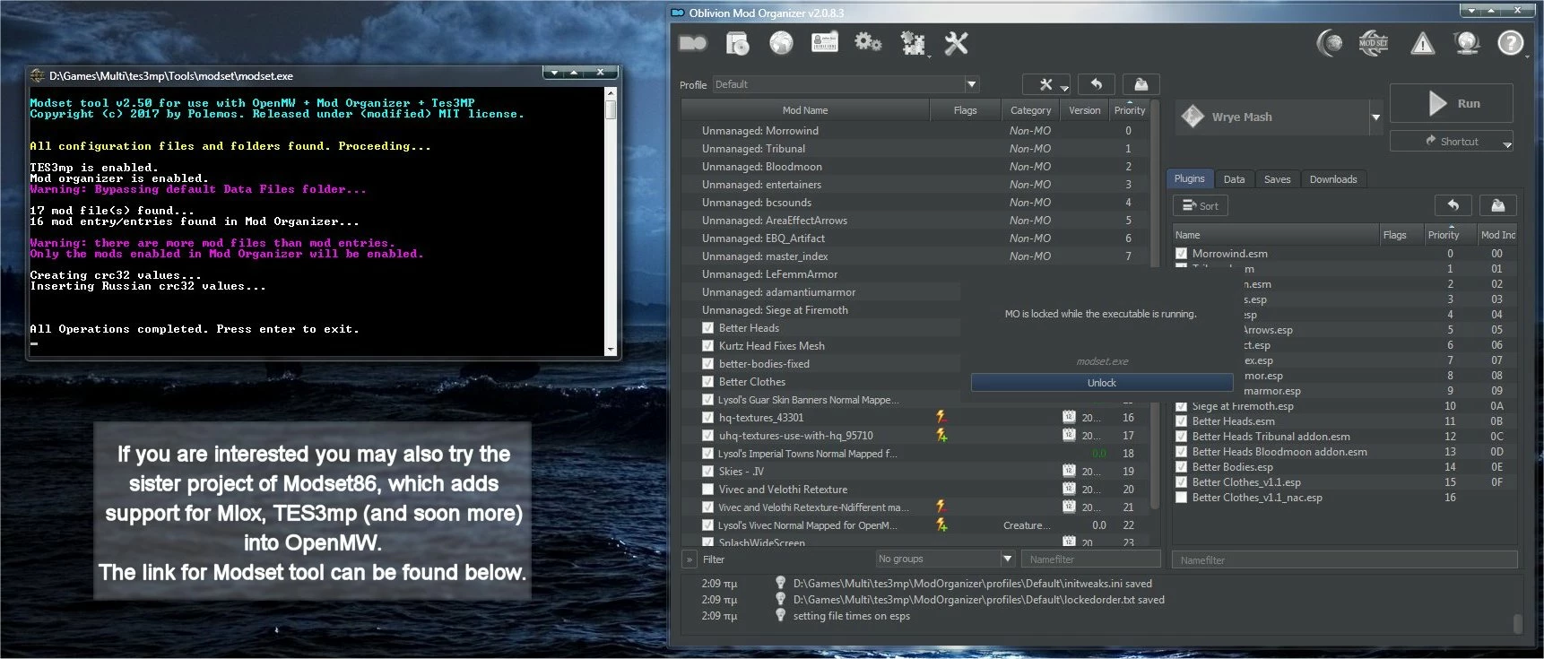Screen dimensions: 1544x659
Task: Open the Profiles ID card icon
Action: [x=824, y=42]
